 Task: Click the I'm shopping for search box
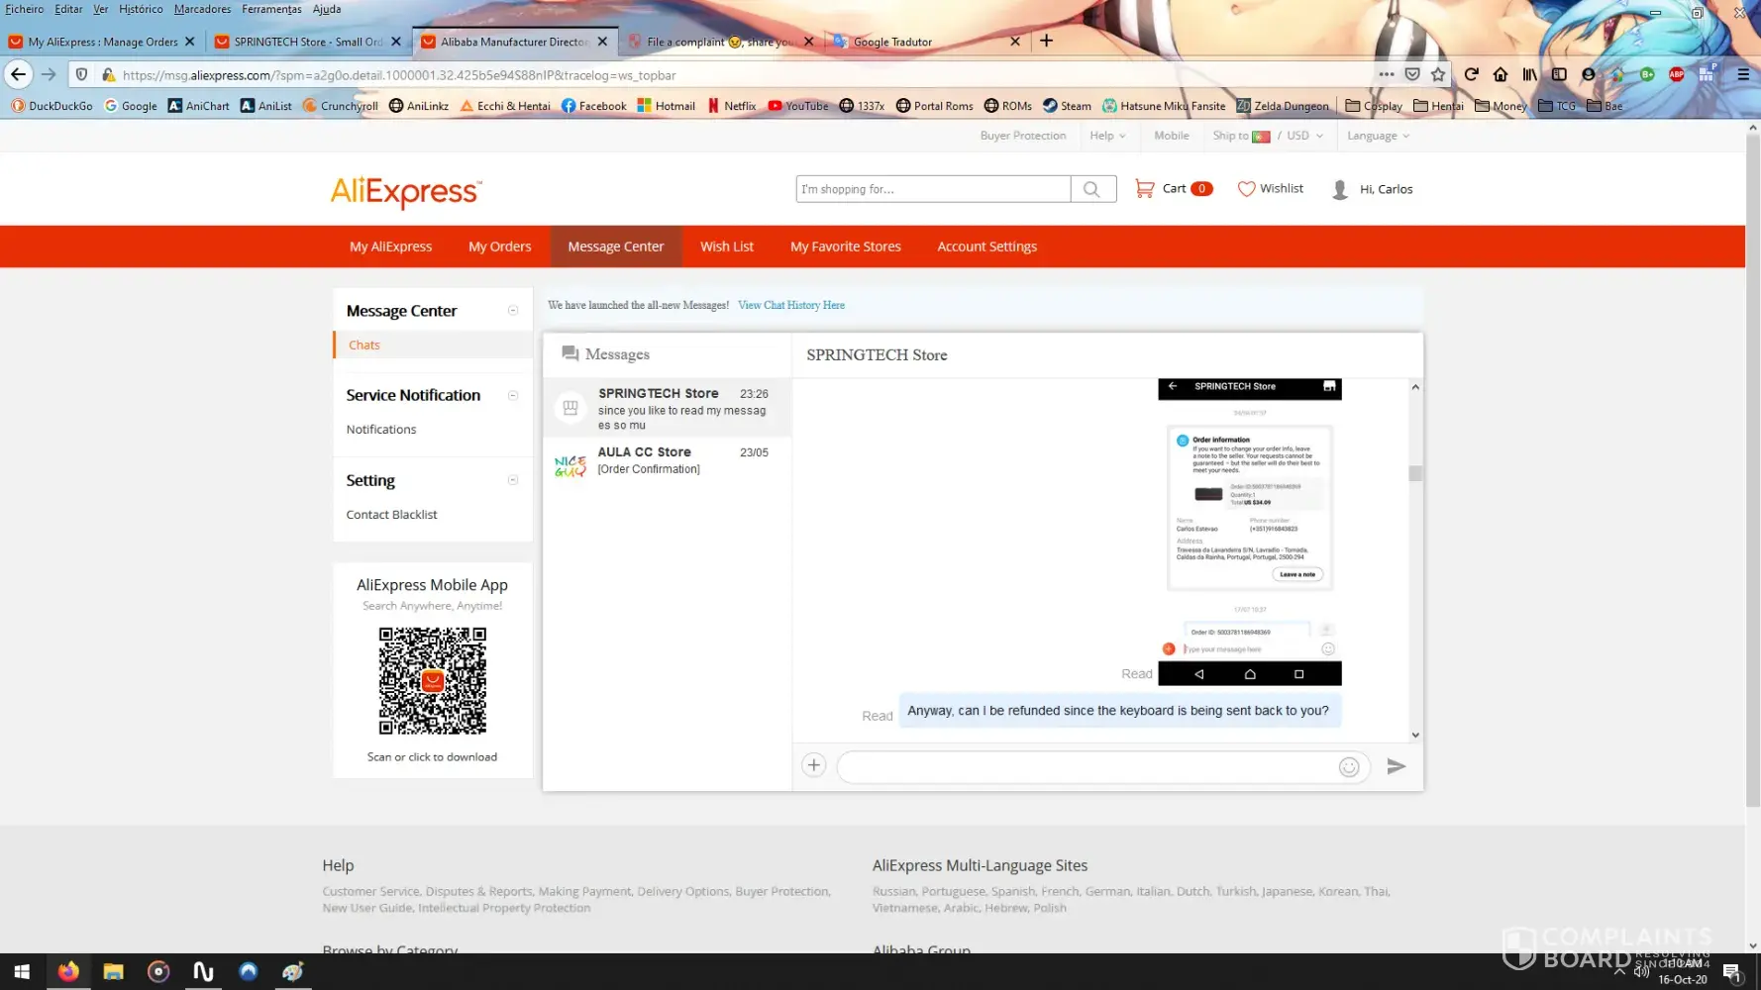point(933,189)
